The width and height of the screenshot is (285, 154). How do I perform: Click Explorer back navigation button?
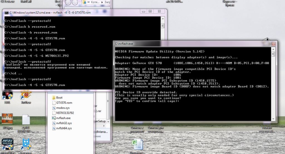click(x=68, y=2)
